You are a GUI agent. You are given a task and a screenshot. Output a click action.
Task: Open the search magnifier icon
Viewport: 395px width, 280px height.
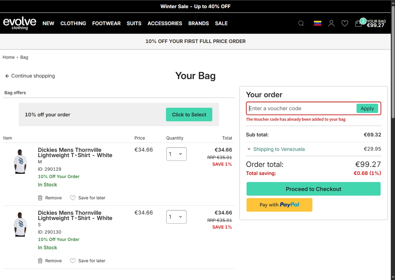pos(301,23)
